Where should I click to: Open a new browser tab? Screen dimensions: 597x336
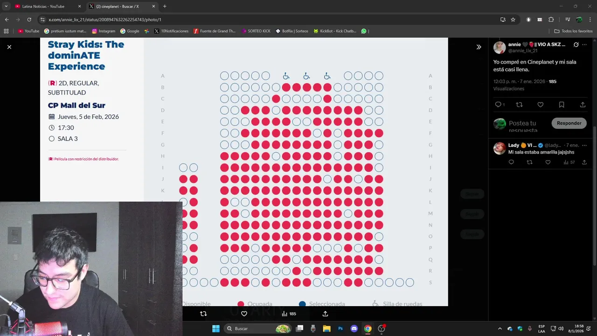point(165,7)
